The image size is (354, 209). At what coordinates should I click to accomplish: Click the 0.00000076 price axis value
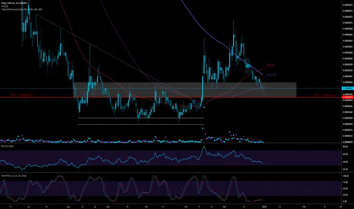(348, 5)
